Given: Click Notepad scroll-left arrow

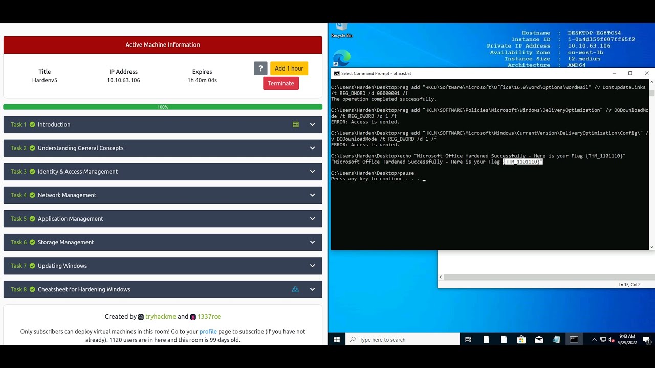Looking at the screenshot, I should (x=441, y=277).
